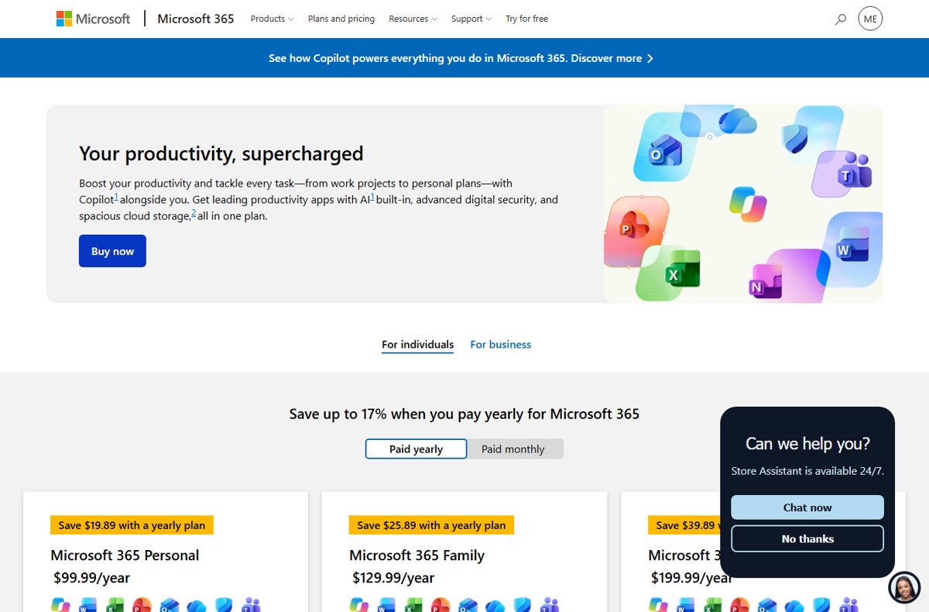Viewport: 929px width, 612px height.
Task: Click the Can we help you? heading
Action: pyautogui.click(x=807, y=443)
